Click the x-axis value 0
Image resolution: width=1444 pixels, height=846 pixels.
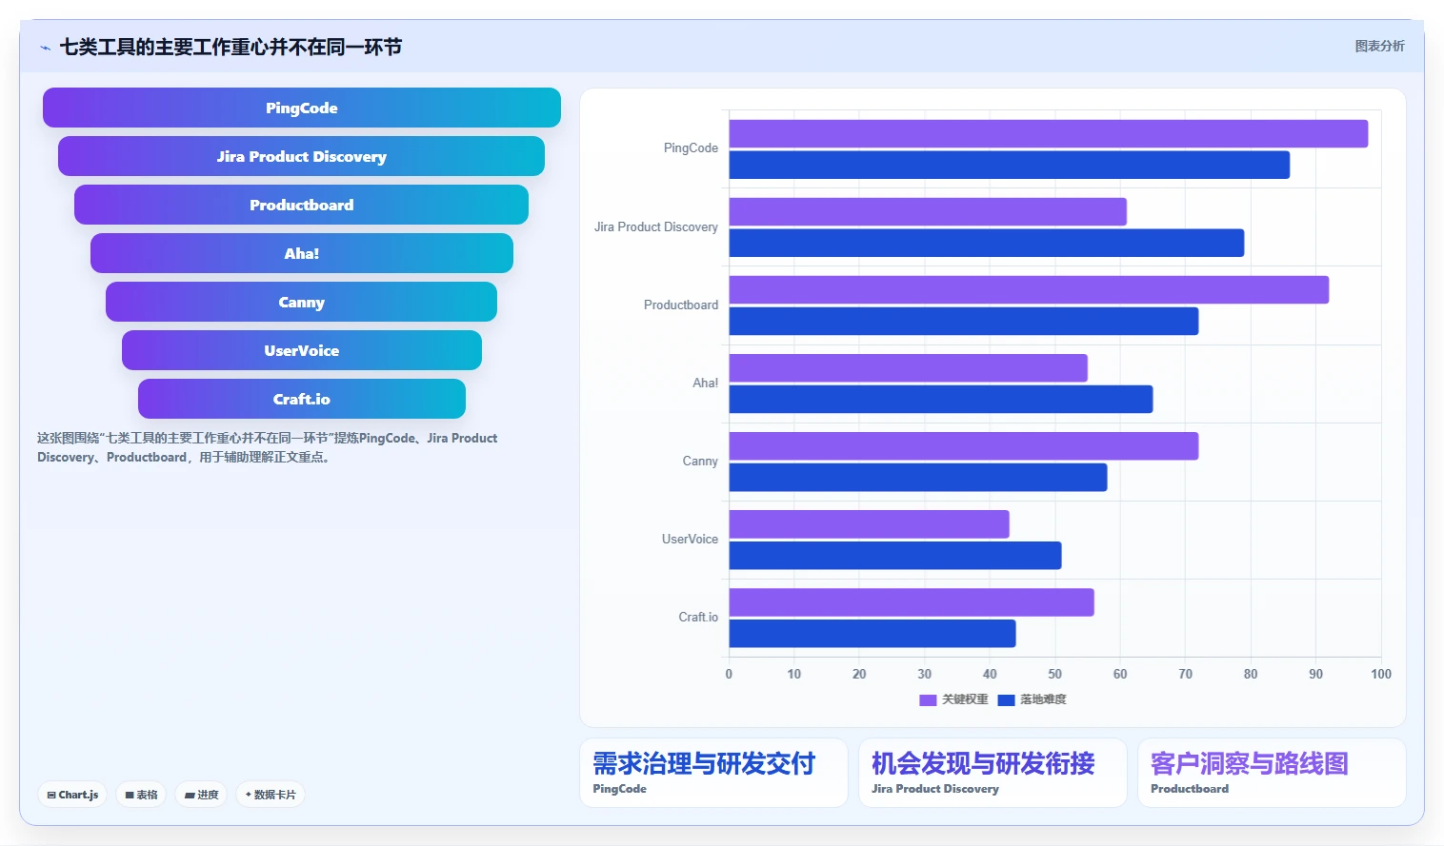tap(729, 674)
